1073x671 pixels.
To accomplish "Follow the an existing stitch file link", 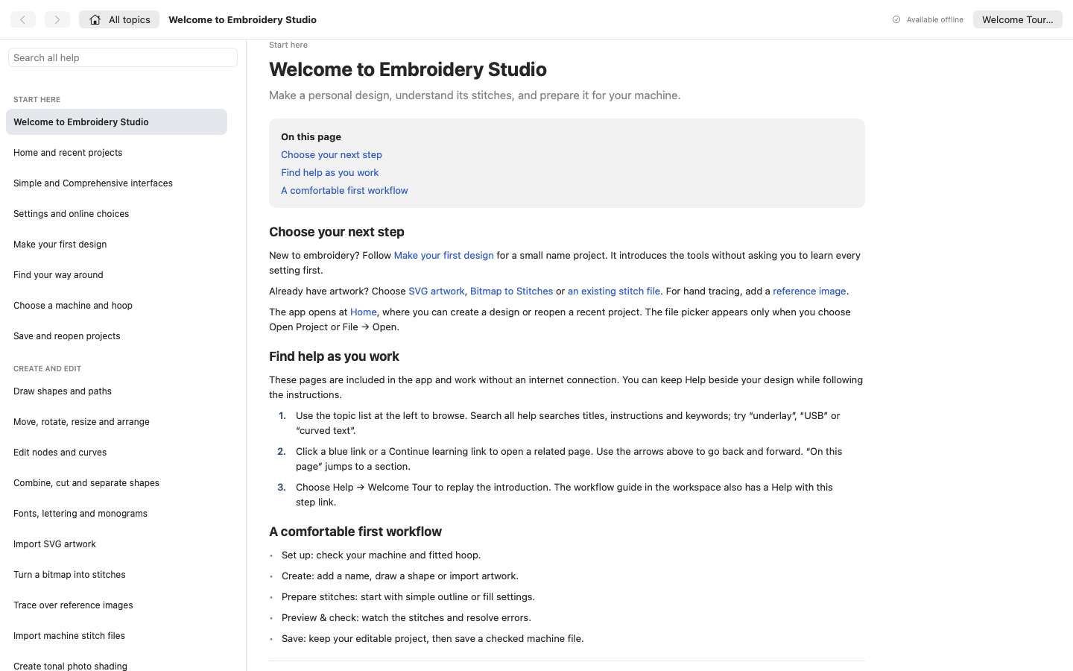I will (614, 292).
